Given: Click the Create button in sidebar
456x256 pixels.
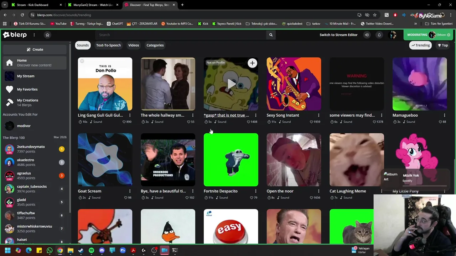Looking at the screenshot, I should click(35, 49).
